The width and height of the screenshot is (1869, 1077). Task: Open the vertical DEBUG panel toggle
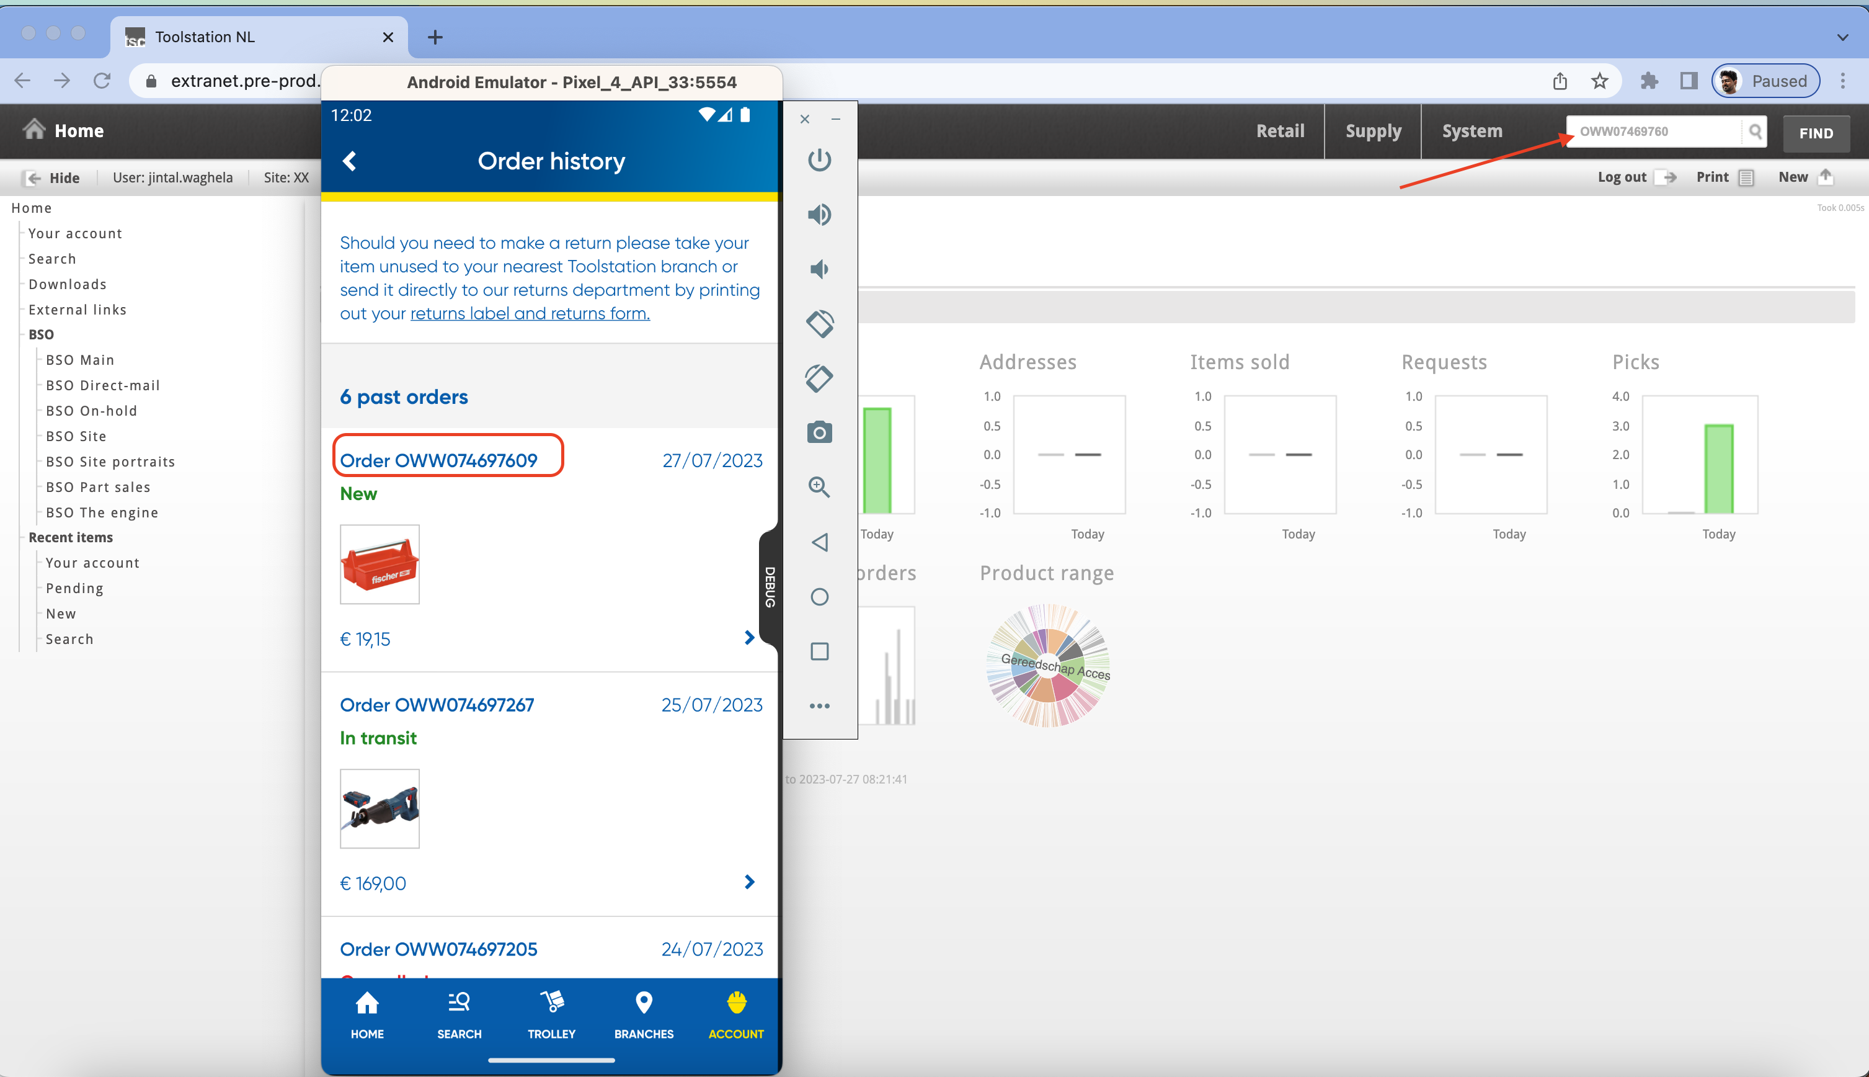(769, 587)
